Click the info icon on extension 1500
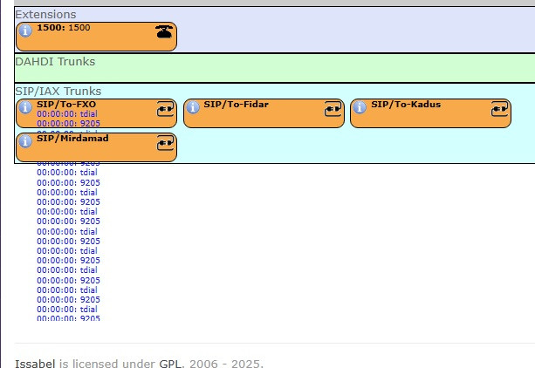This screenshot has height=368, width=535. pyautogui.click(x=25, y=31)
